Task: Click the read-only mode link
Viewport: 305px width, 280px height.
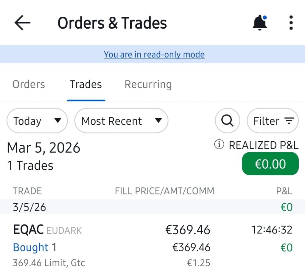Action: [154, 55]
